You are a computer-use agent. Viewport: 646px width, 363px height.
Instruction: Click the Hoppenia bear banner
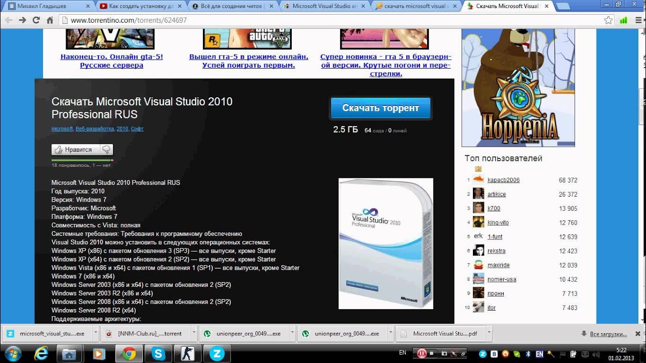[x=518, y=88]
